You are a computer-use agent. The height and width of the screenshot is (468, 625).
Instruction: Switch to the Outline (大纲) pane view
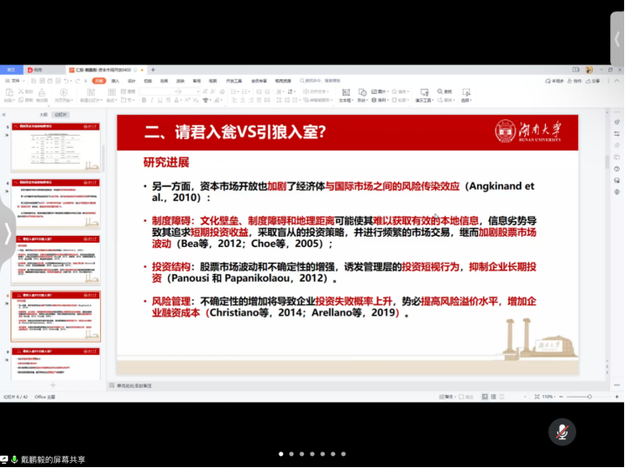pos(44,114)
